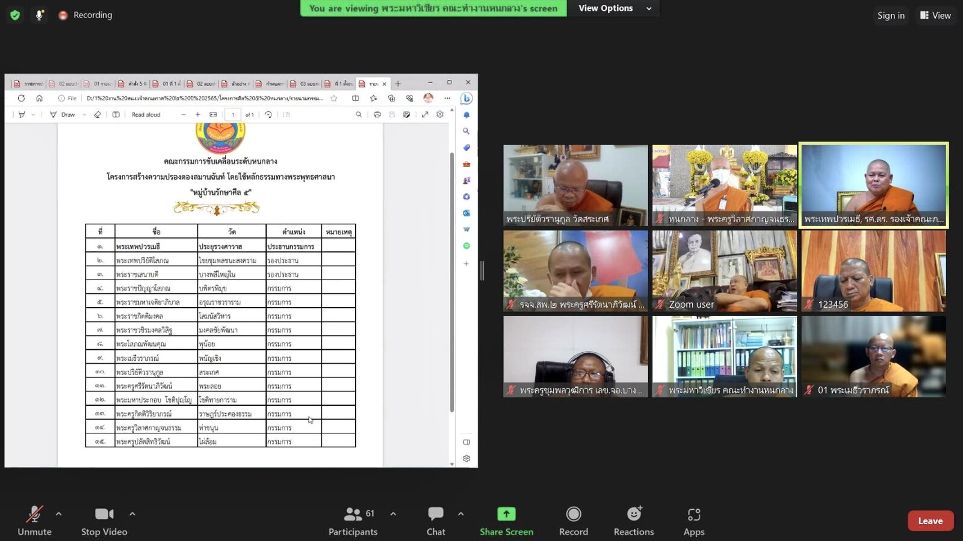Open the View Options dropdown
This screenshot has height=541, width=963.
coord(615,8)
